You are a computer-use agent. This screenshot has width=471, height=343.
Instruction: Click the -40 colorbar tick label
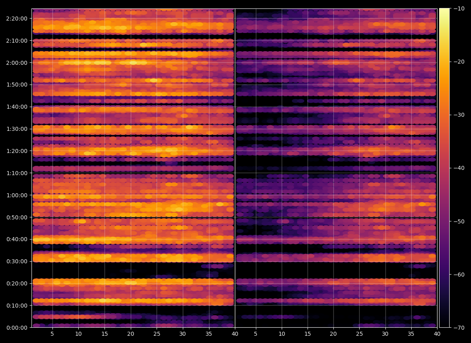click(458, 168)
